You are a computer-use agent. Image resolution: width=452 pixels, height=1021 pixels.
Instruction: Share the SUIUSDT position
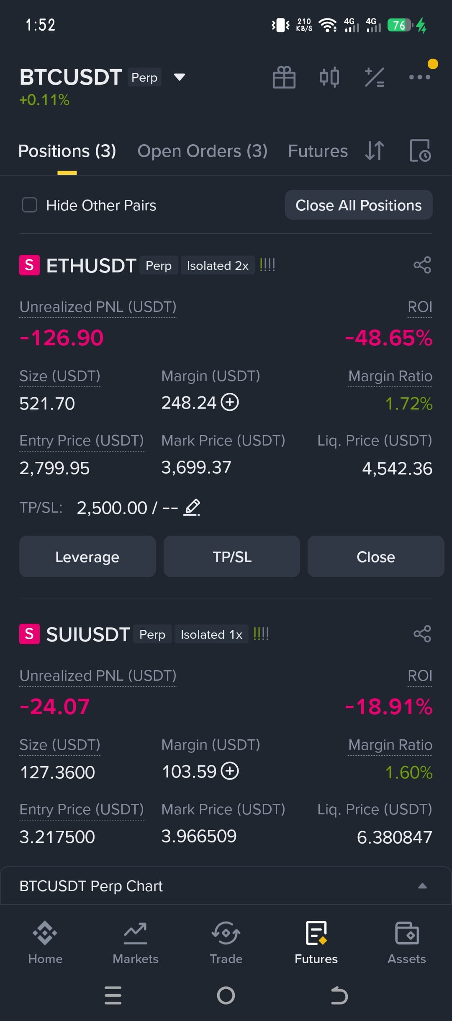(422, 634)
